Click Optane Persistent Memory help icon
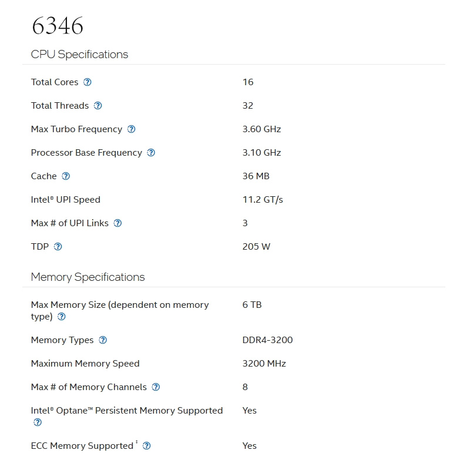Viewport: 470px width, 470px height. click(38, 422)
